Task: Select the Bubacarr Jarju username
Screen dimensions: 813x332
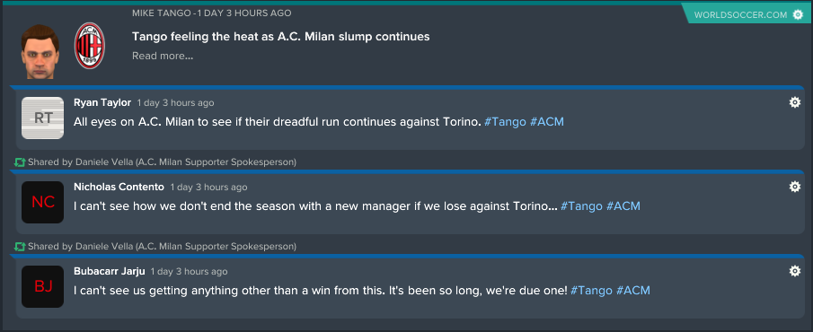Action: (109, 271)
